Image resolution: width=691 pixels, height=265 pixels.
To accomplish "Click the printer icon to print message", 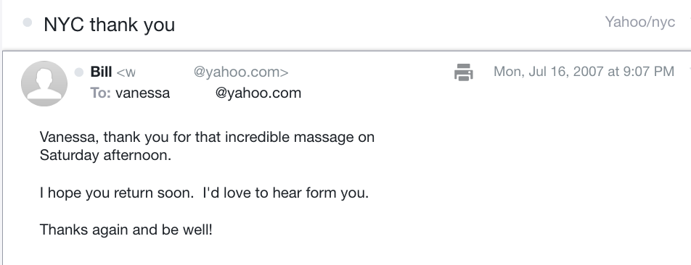I will [x=463, y=72].
